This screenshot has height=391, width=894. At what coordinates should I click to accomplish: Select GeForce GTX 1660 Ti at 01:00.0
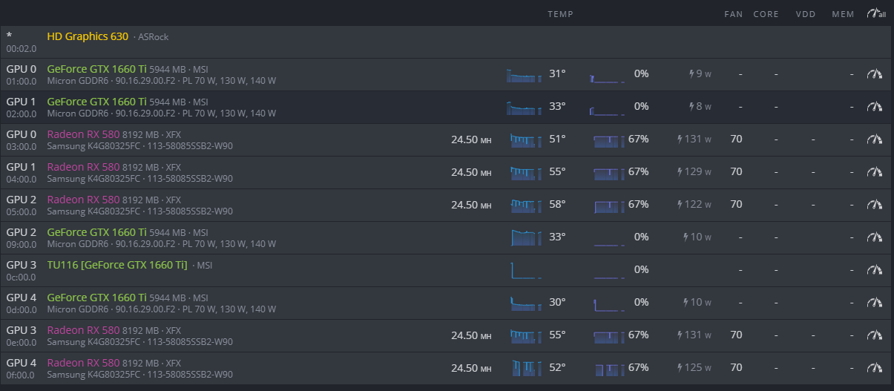tap(96, 68)
